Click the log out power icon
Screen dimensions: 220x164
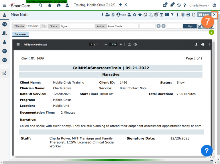214,5
